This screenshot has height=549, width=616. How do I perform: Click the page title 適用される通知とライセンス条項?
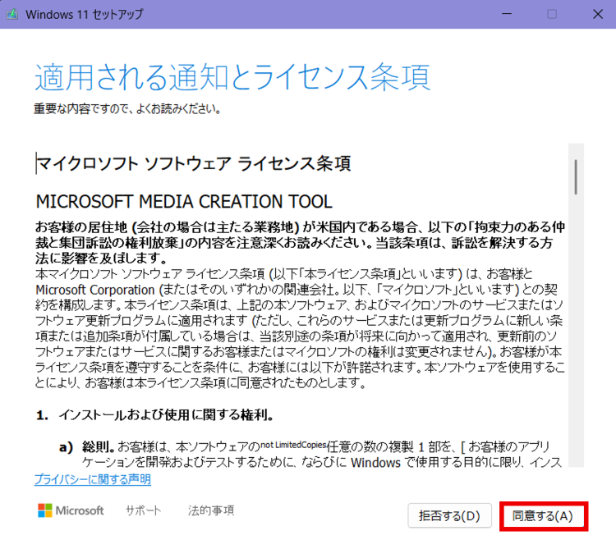click(x=232, y=77)
